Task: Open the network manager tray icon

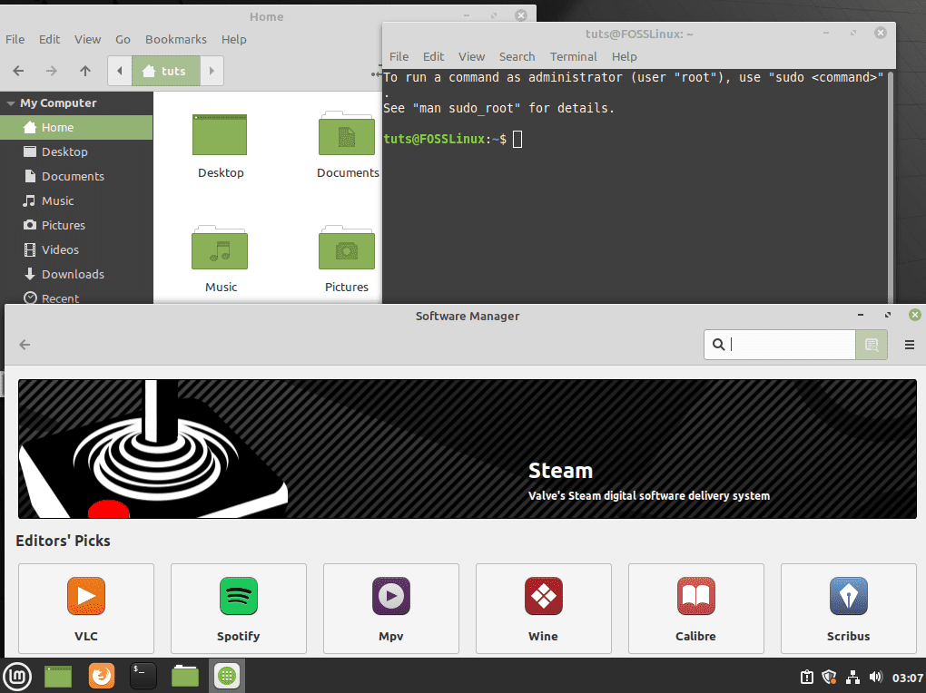Action: (x=852, y=677)
